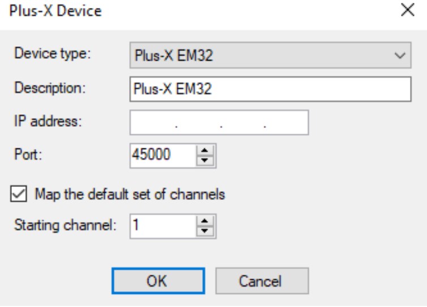Image resolution: width=427 pixels, height=307 pixels.
Task: Click the first octet of IP address
Action: (153, 122)
